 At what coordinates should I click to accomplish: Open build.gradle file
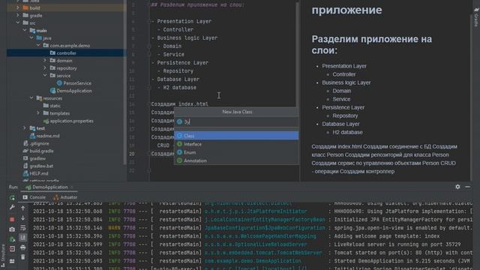pyautogui.click(x=42, y=151)
